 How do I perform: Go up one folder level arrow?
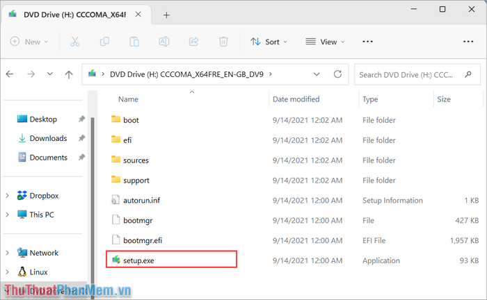pyautogui.click(x=69, y=74)
